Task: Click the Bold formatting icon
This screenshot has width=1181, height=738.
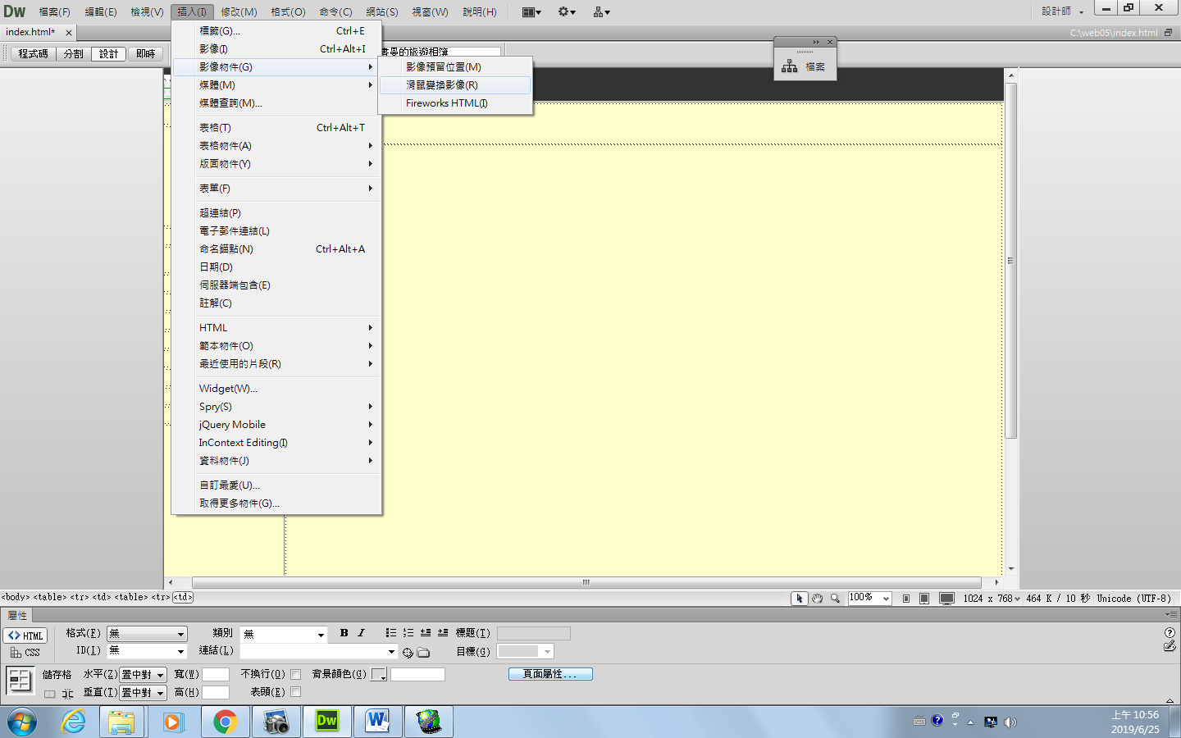Action: pos(344,633)
